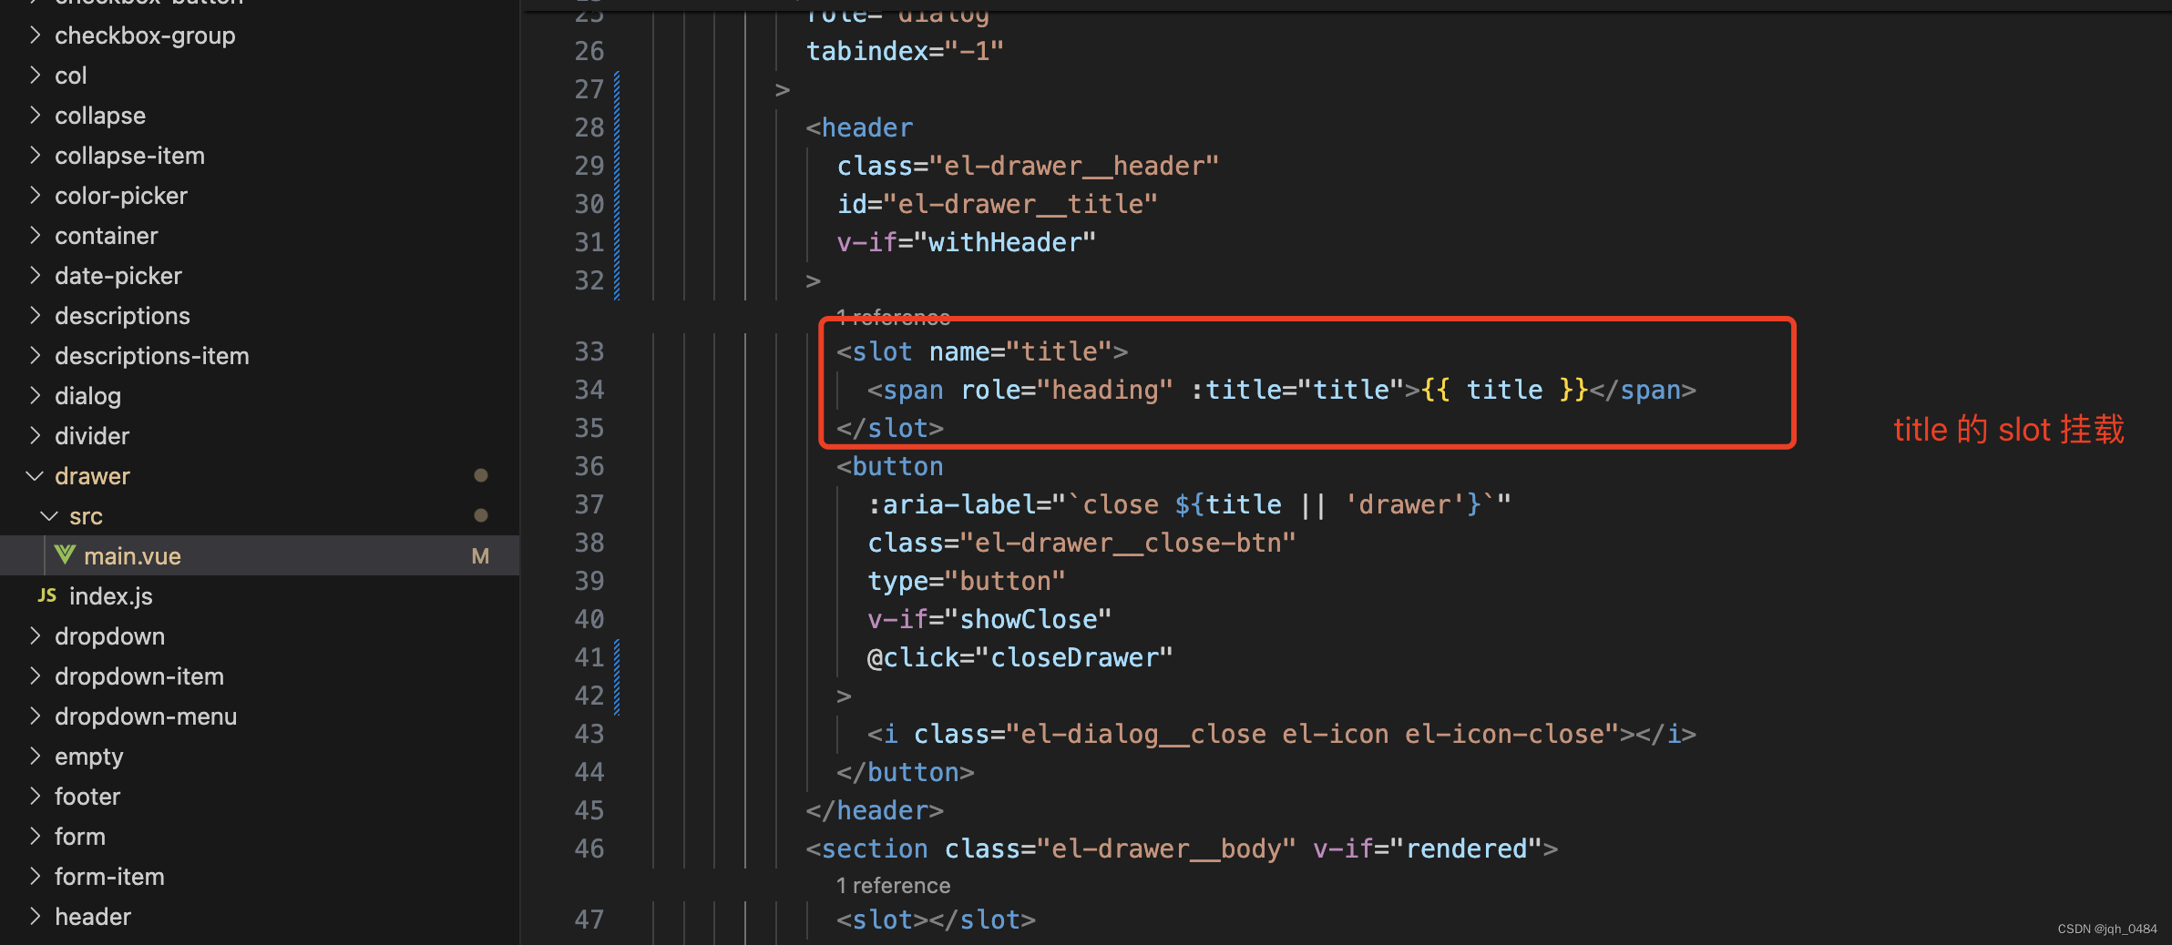Click the "M" modified badge on main.vue
2172x945 pixels.
pyautogui.click(x=480, y=555)
